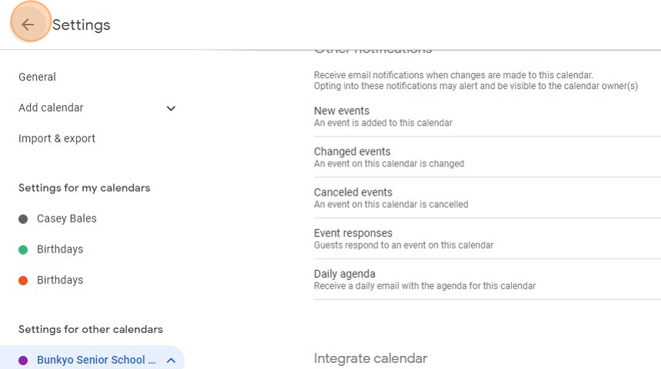
Task: Open General settings section
Action: (x=38, y=77)
